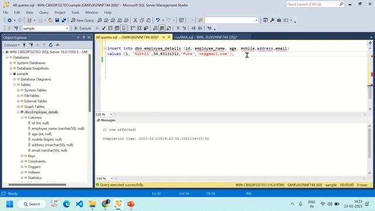
Task: Click the Copy icon in the toolbar
Action: (x=142, y=21)
